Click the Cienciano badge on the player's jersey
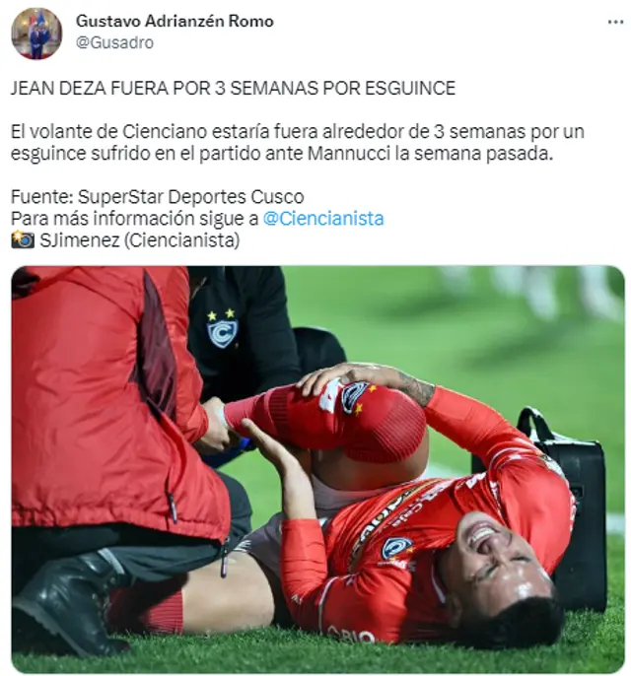The image size is (631, 676). coord(395,548)
